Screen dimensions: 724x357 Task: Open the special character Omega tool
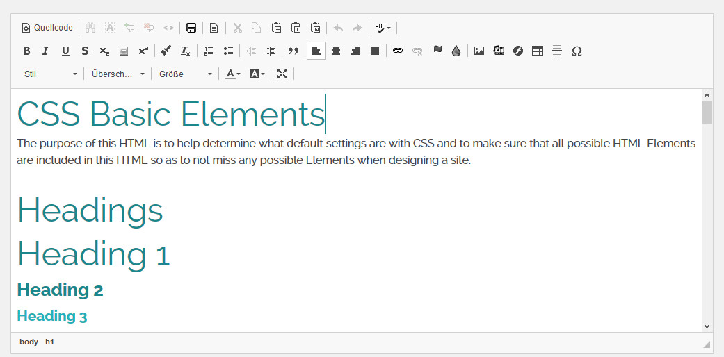pyautogui.click(x=577, y=51)
